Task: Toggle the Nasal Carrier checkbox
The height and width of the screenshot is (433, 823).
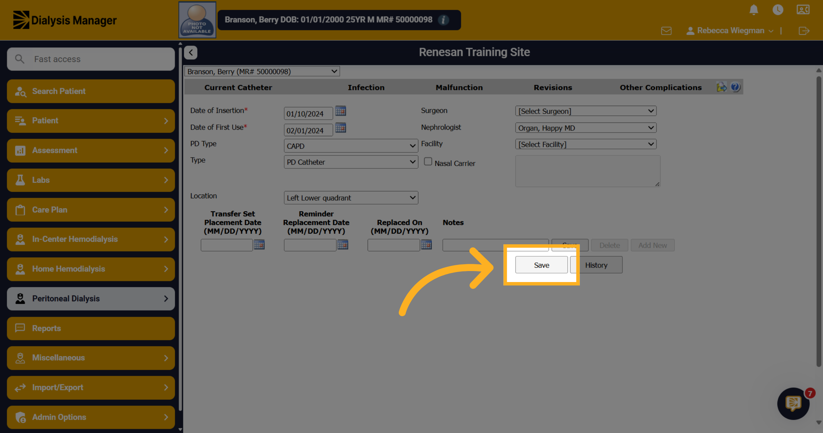Action: [428, 162]
